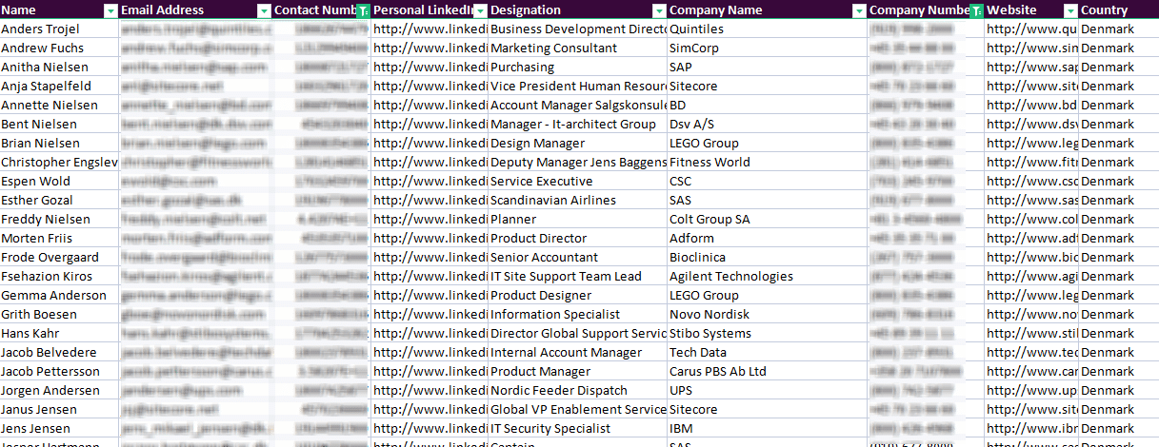1159x447 pixels.
Task: Select the Novo Nordisk company cell
Action: click(x=768, y=315)
